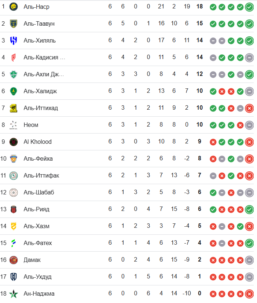Click the Аль-Рияд club logo

pos(14,209)
